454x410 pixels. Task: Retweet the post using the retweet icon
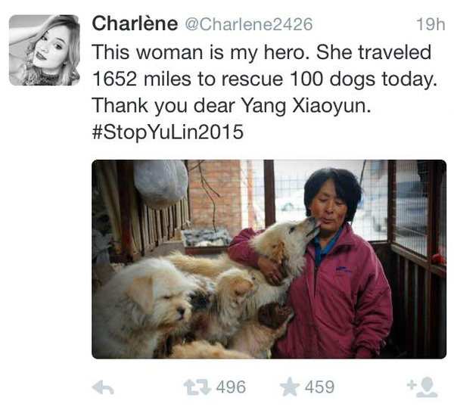click(x=197, y=387)
